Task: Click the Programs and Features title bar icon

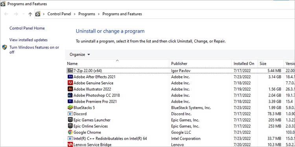Action: point(3,4)
